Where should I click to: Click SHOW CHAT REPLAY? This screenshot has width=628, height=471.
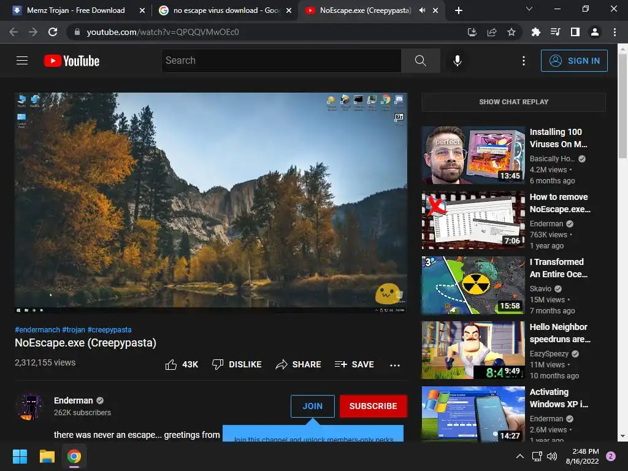tap(513, 102)
